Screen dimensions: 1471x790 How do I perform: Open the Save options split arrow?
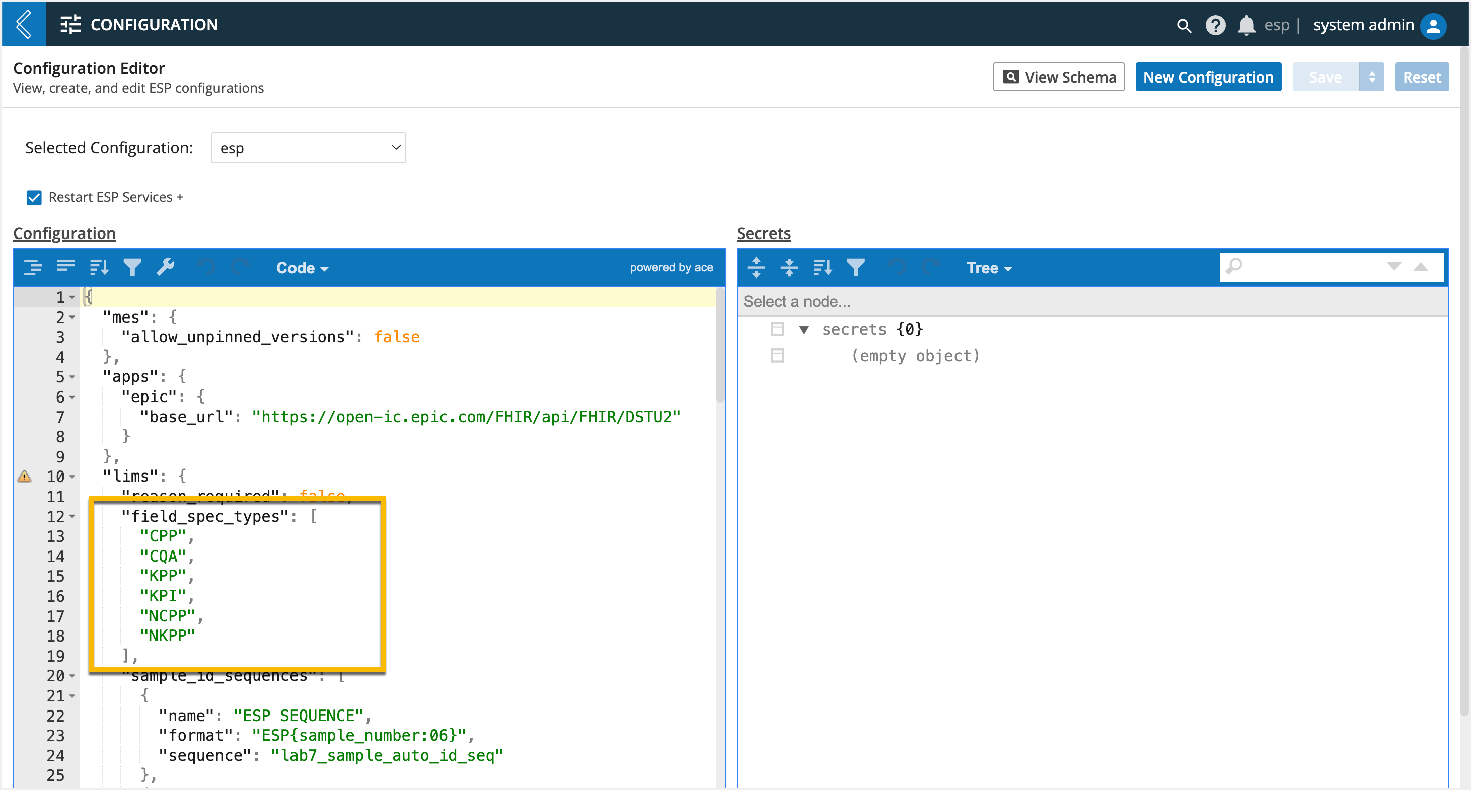[1372, 77]
